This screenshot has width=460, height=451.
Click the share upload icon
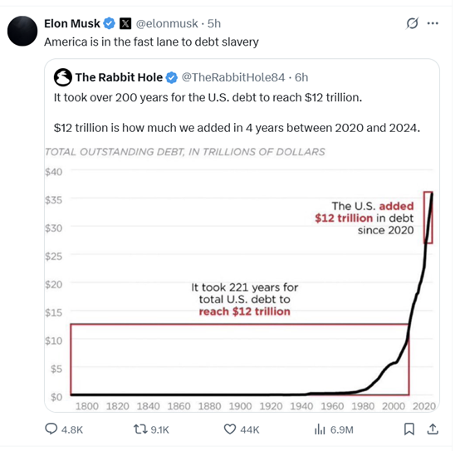click(433, 429)
